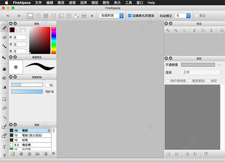225x162 pixels.
Task: Open the Apple menu
Action: pos(6,3)
